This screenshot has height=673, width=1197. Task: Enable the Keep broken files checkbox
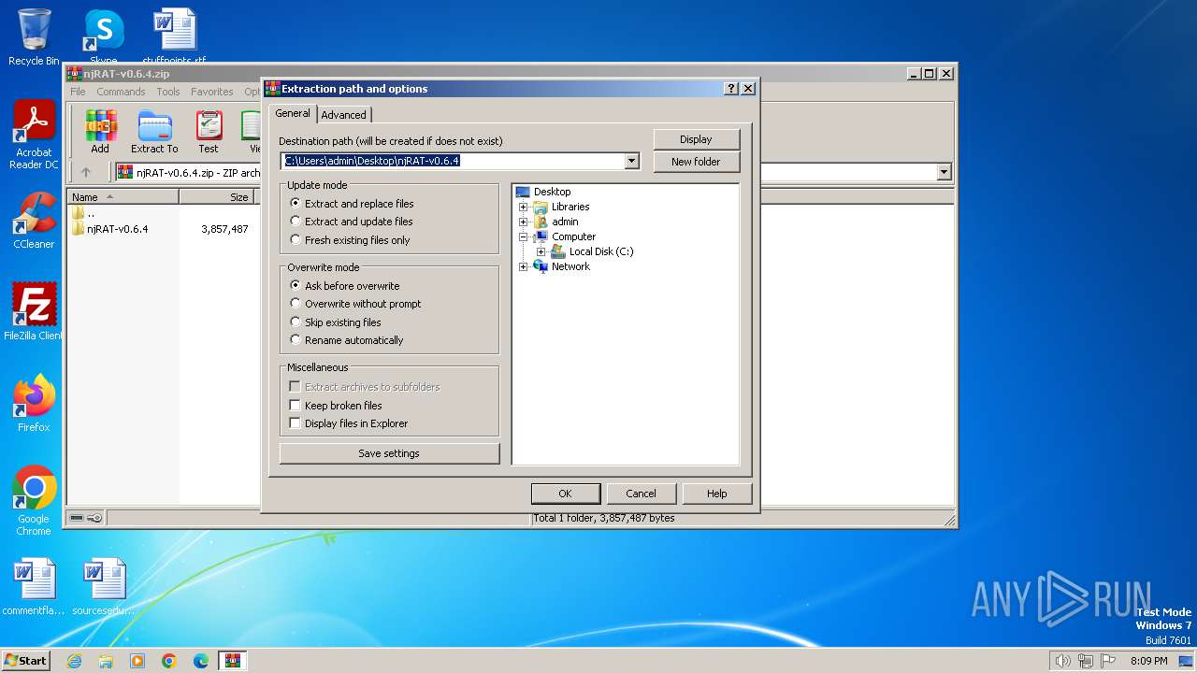(295, 406)
